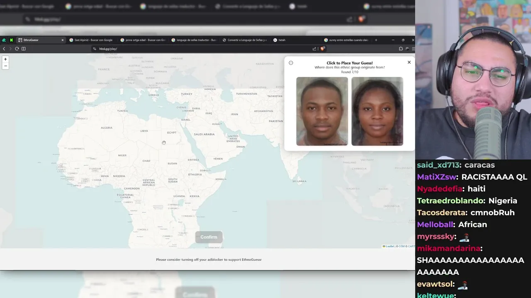Go forward with the browser forward arrow
Screen dimensions: 531x298
[10, 49]
